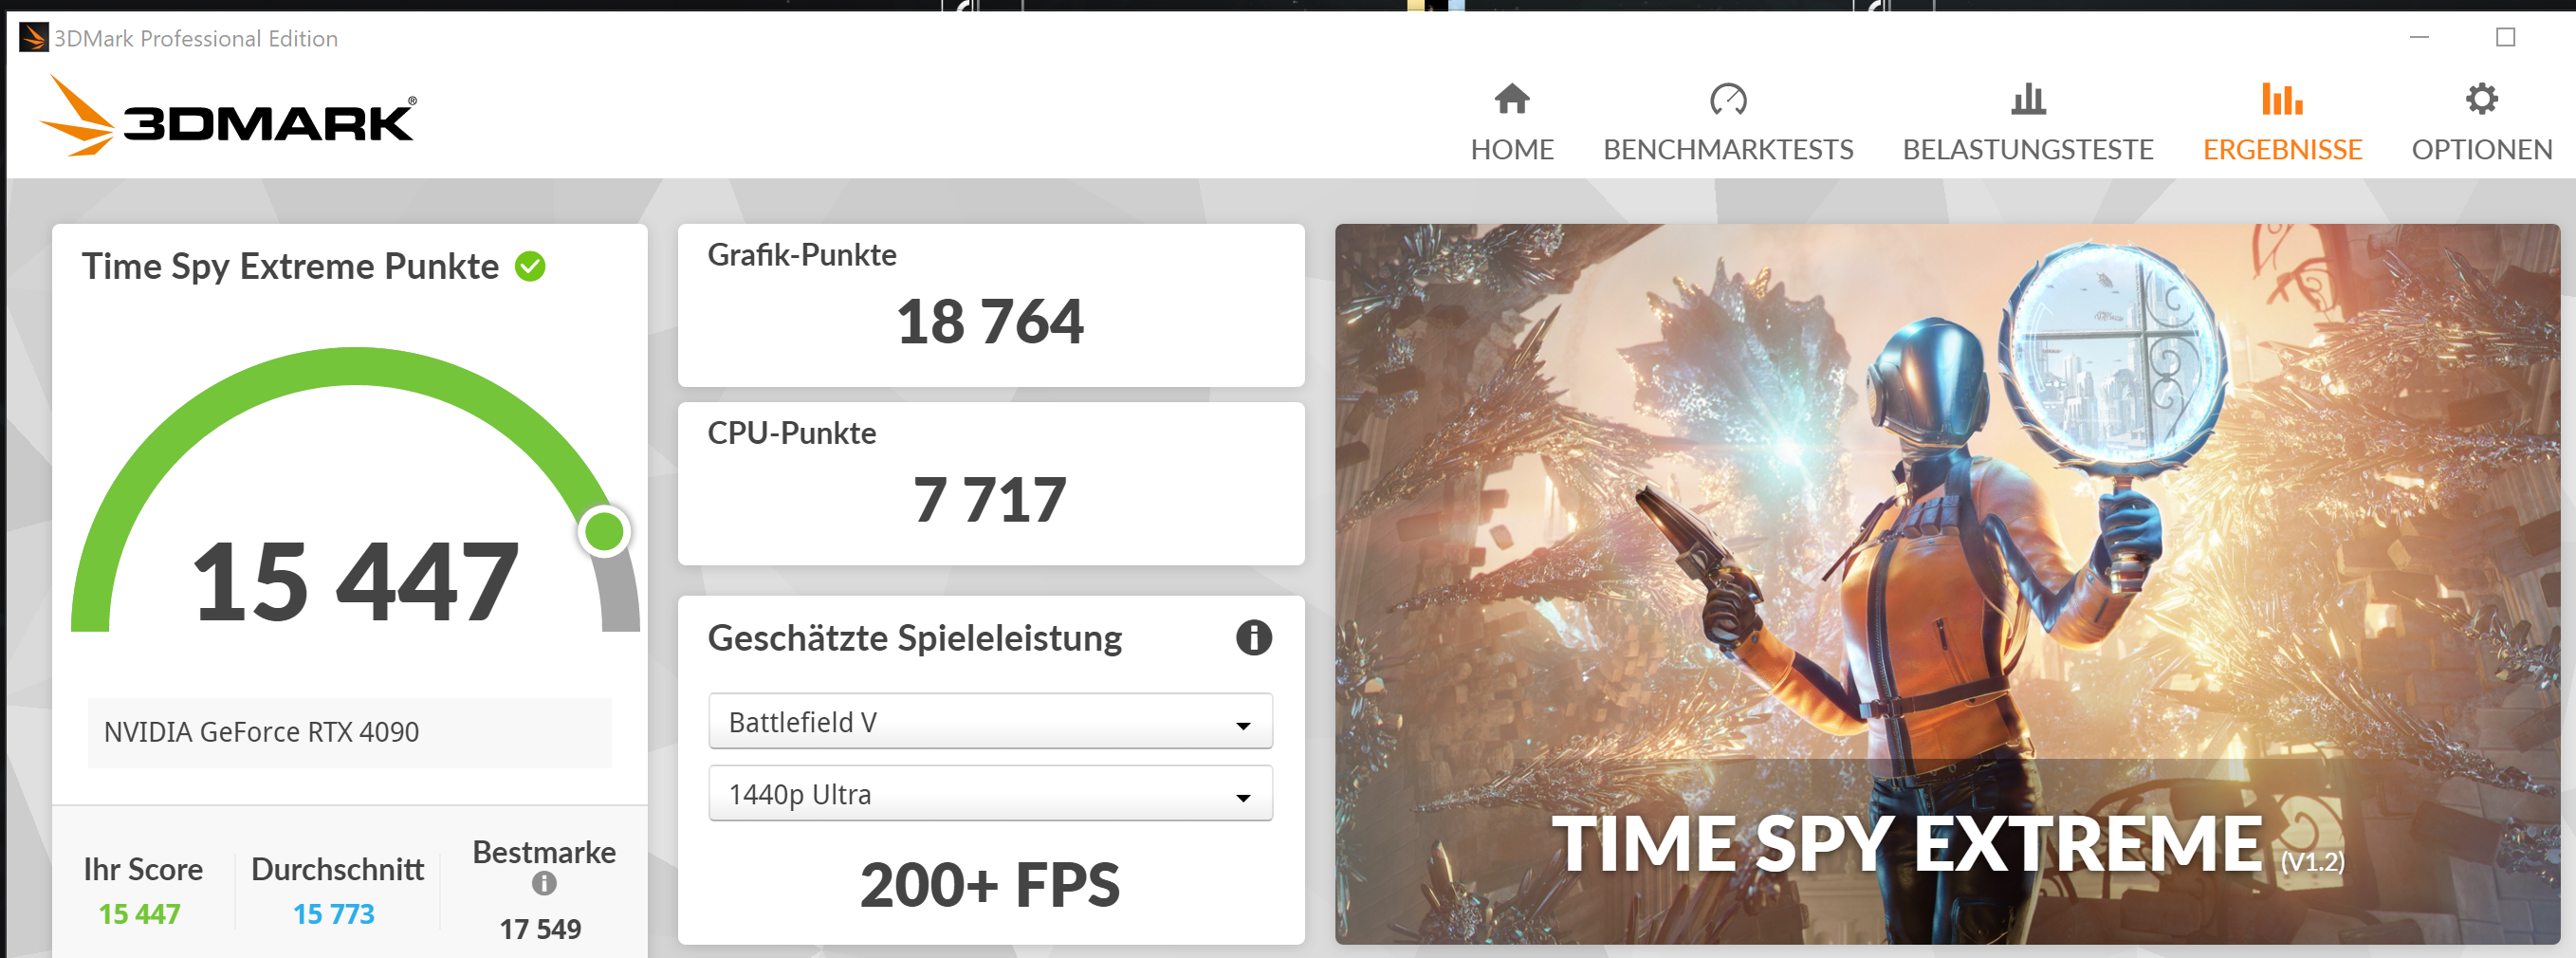Click the Time Spy Extreme banner image

(x=1946, y=583)
